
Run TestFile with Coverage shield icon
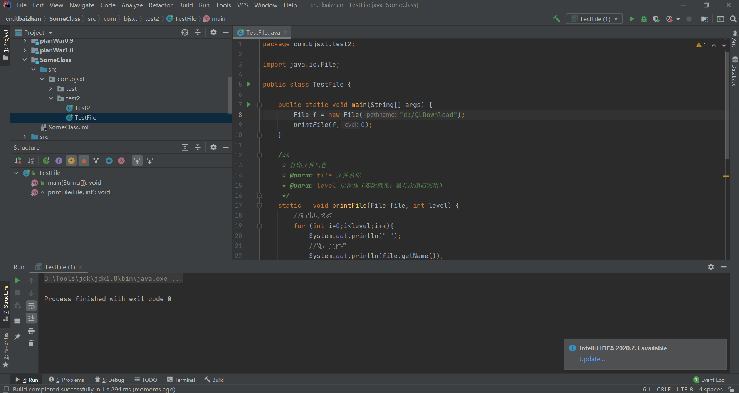pyautogui.click(x=657, y=19)
